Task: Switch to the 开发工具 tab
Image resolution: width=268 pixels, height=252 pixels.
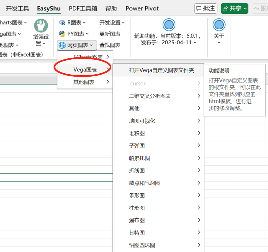Action: point(17,8)
